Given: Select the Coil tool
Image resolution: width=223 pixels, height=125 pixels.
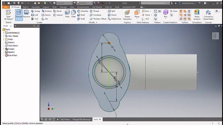Looking at the screenshot, I should [34, 19].
